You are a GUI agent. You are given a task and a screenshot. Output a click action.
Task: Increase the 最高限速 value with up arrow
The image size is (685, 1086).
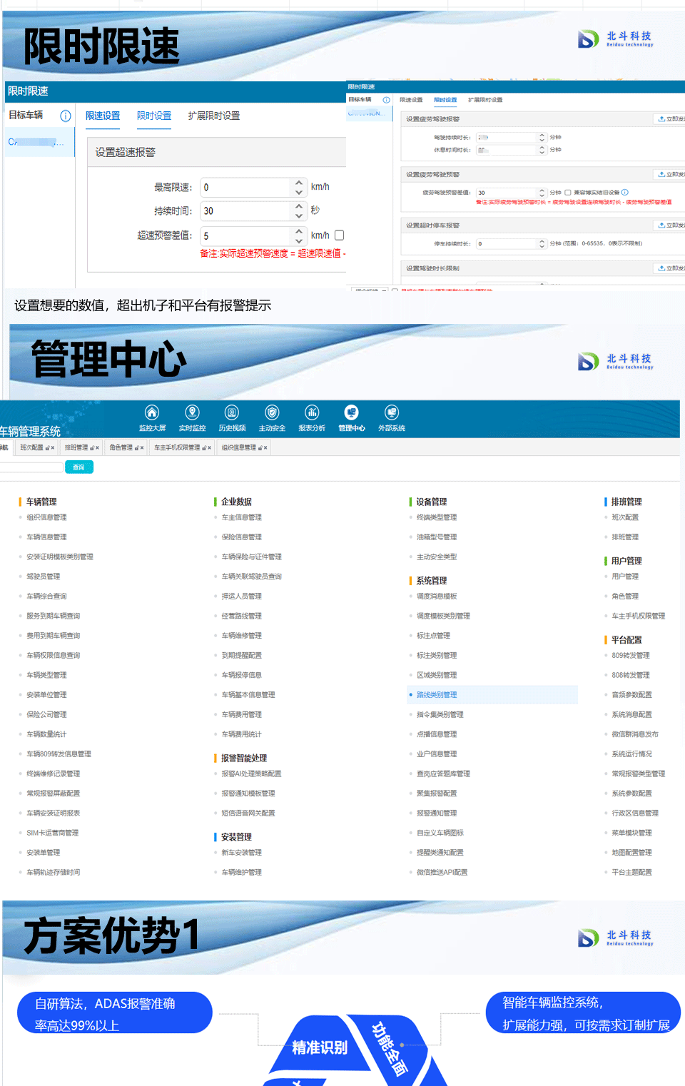[x=299, y=183]
